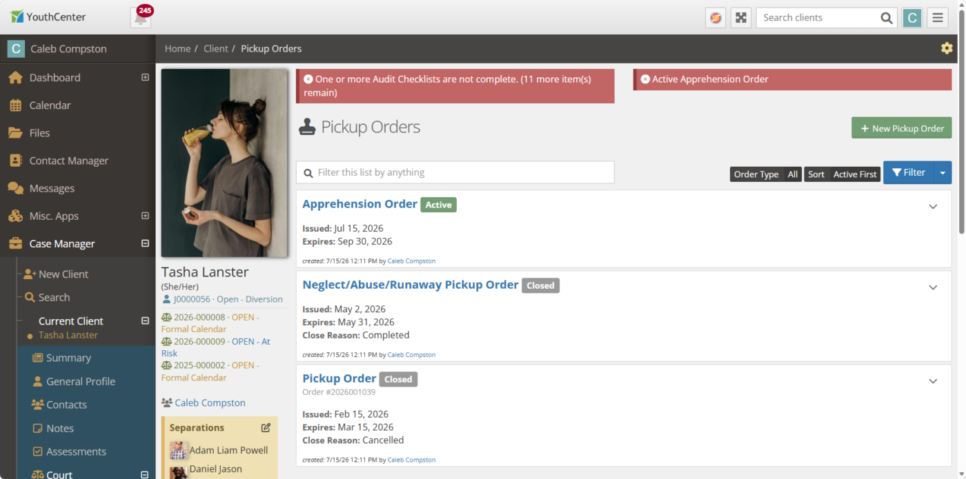966x479 pixels.
Task: Open Assessments page in sidebar
Action: click(x=76, y=451)
